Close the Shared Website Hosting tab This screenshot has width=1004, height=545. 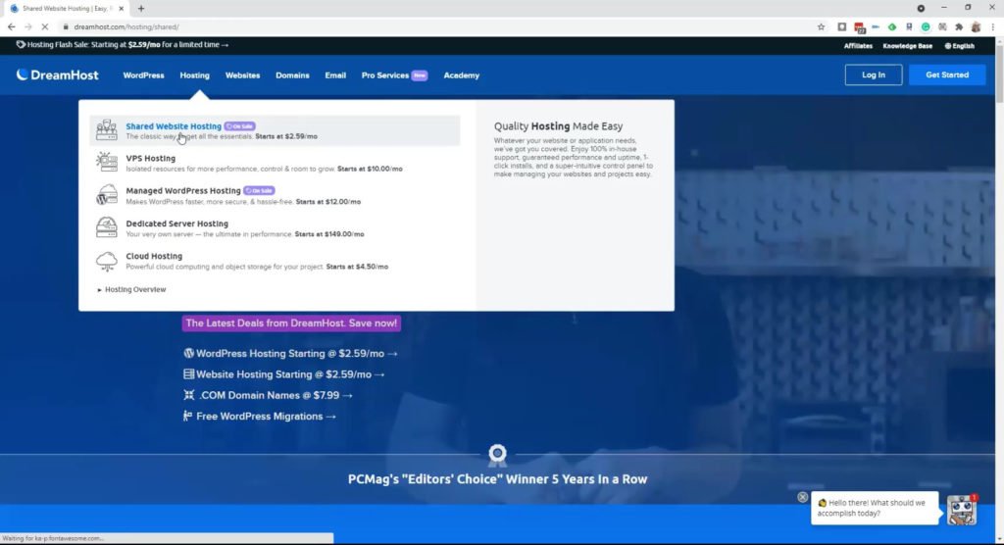click(121, 8)
